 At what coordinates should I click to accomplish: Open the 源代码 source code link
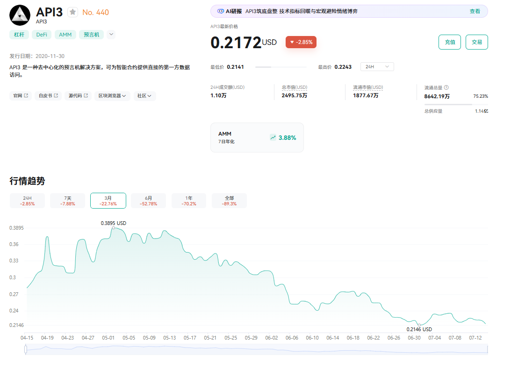point(78,96)
